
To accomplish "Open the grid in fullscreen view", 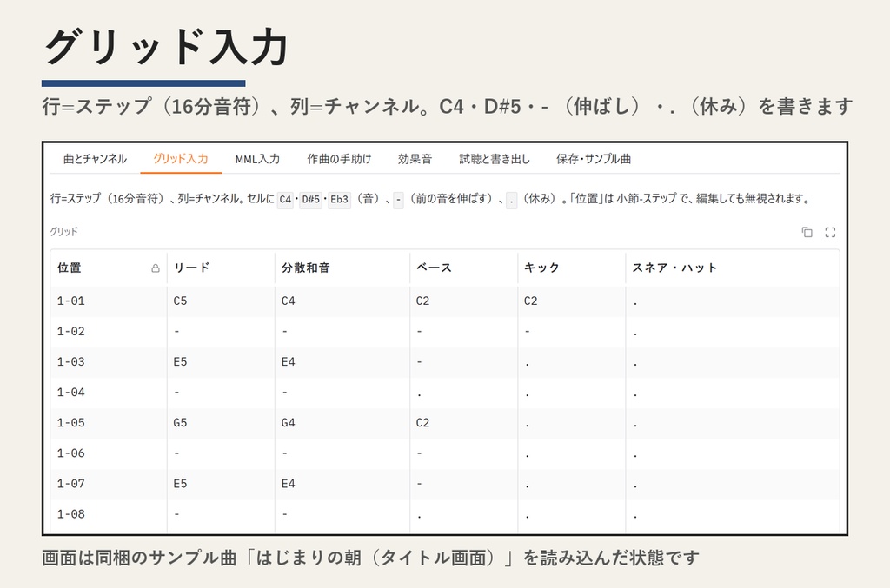I will click(830, 232).
